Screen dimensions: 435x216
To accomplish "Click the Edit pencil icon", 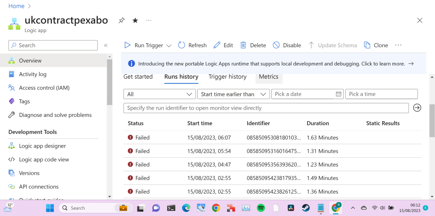I will pos(217,45).
